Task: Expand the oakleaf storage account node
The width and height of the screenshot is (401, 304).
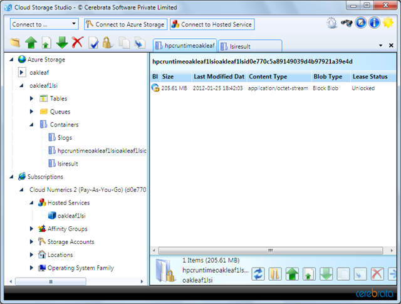Action: [x=22, y=73]
